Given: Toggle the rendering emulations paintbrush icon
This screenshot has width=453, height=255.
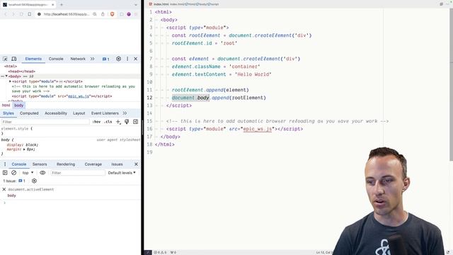Looking at the screenshot, I should tap(127, 122).
